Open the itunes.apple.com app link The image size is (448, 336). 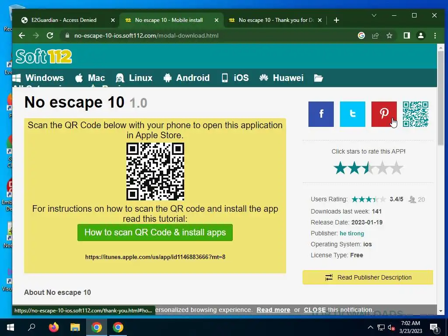(155, 257)
